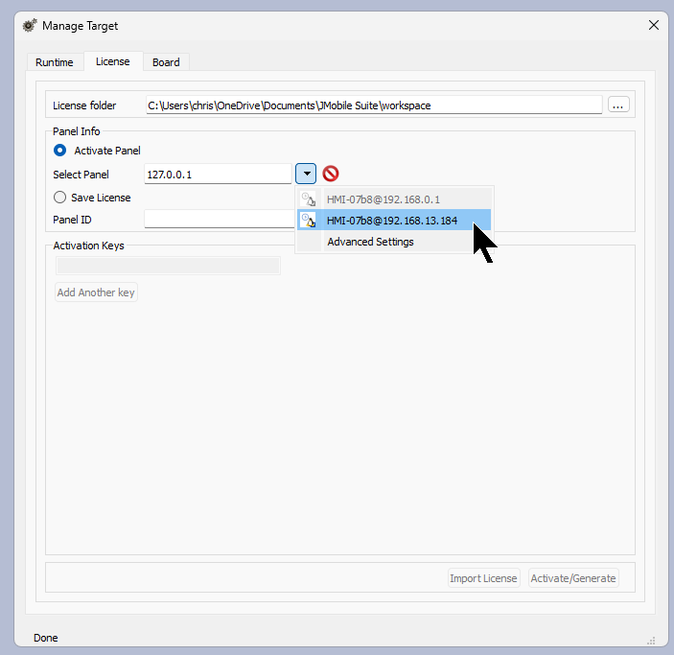674x655 pixels.
Task: Choose HMI-07b8@192.168.0.1 from the panel list
Action: point(394,199)
